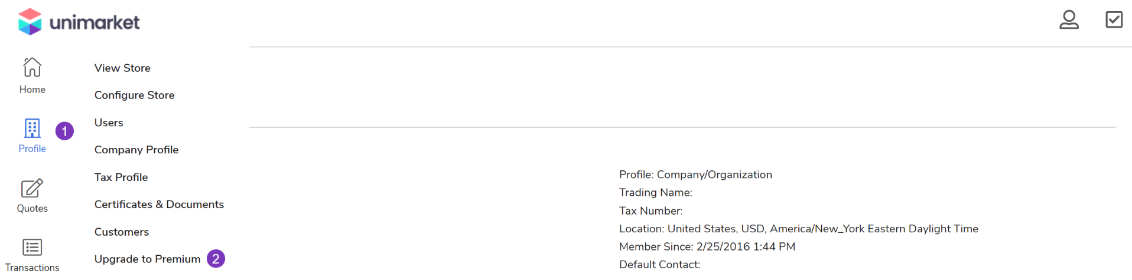
Task: Go to Users menu item
Action: pos(109,123)
